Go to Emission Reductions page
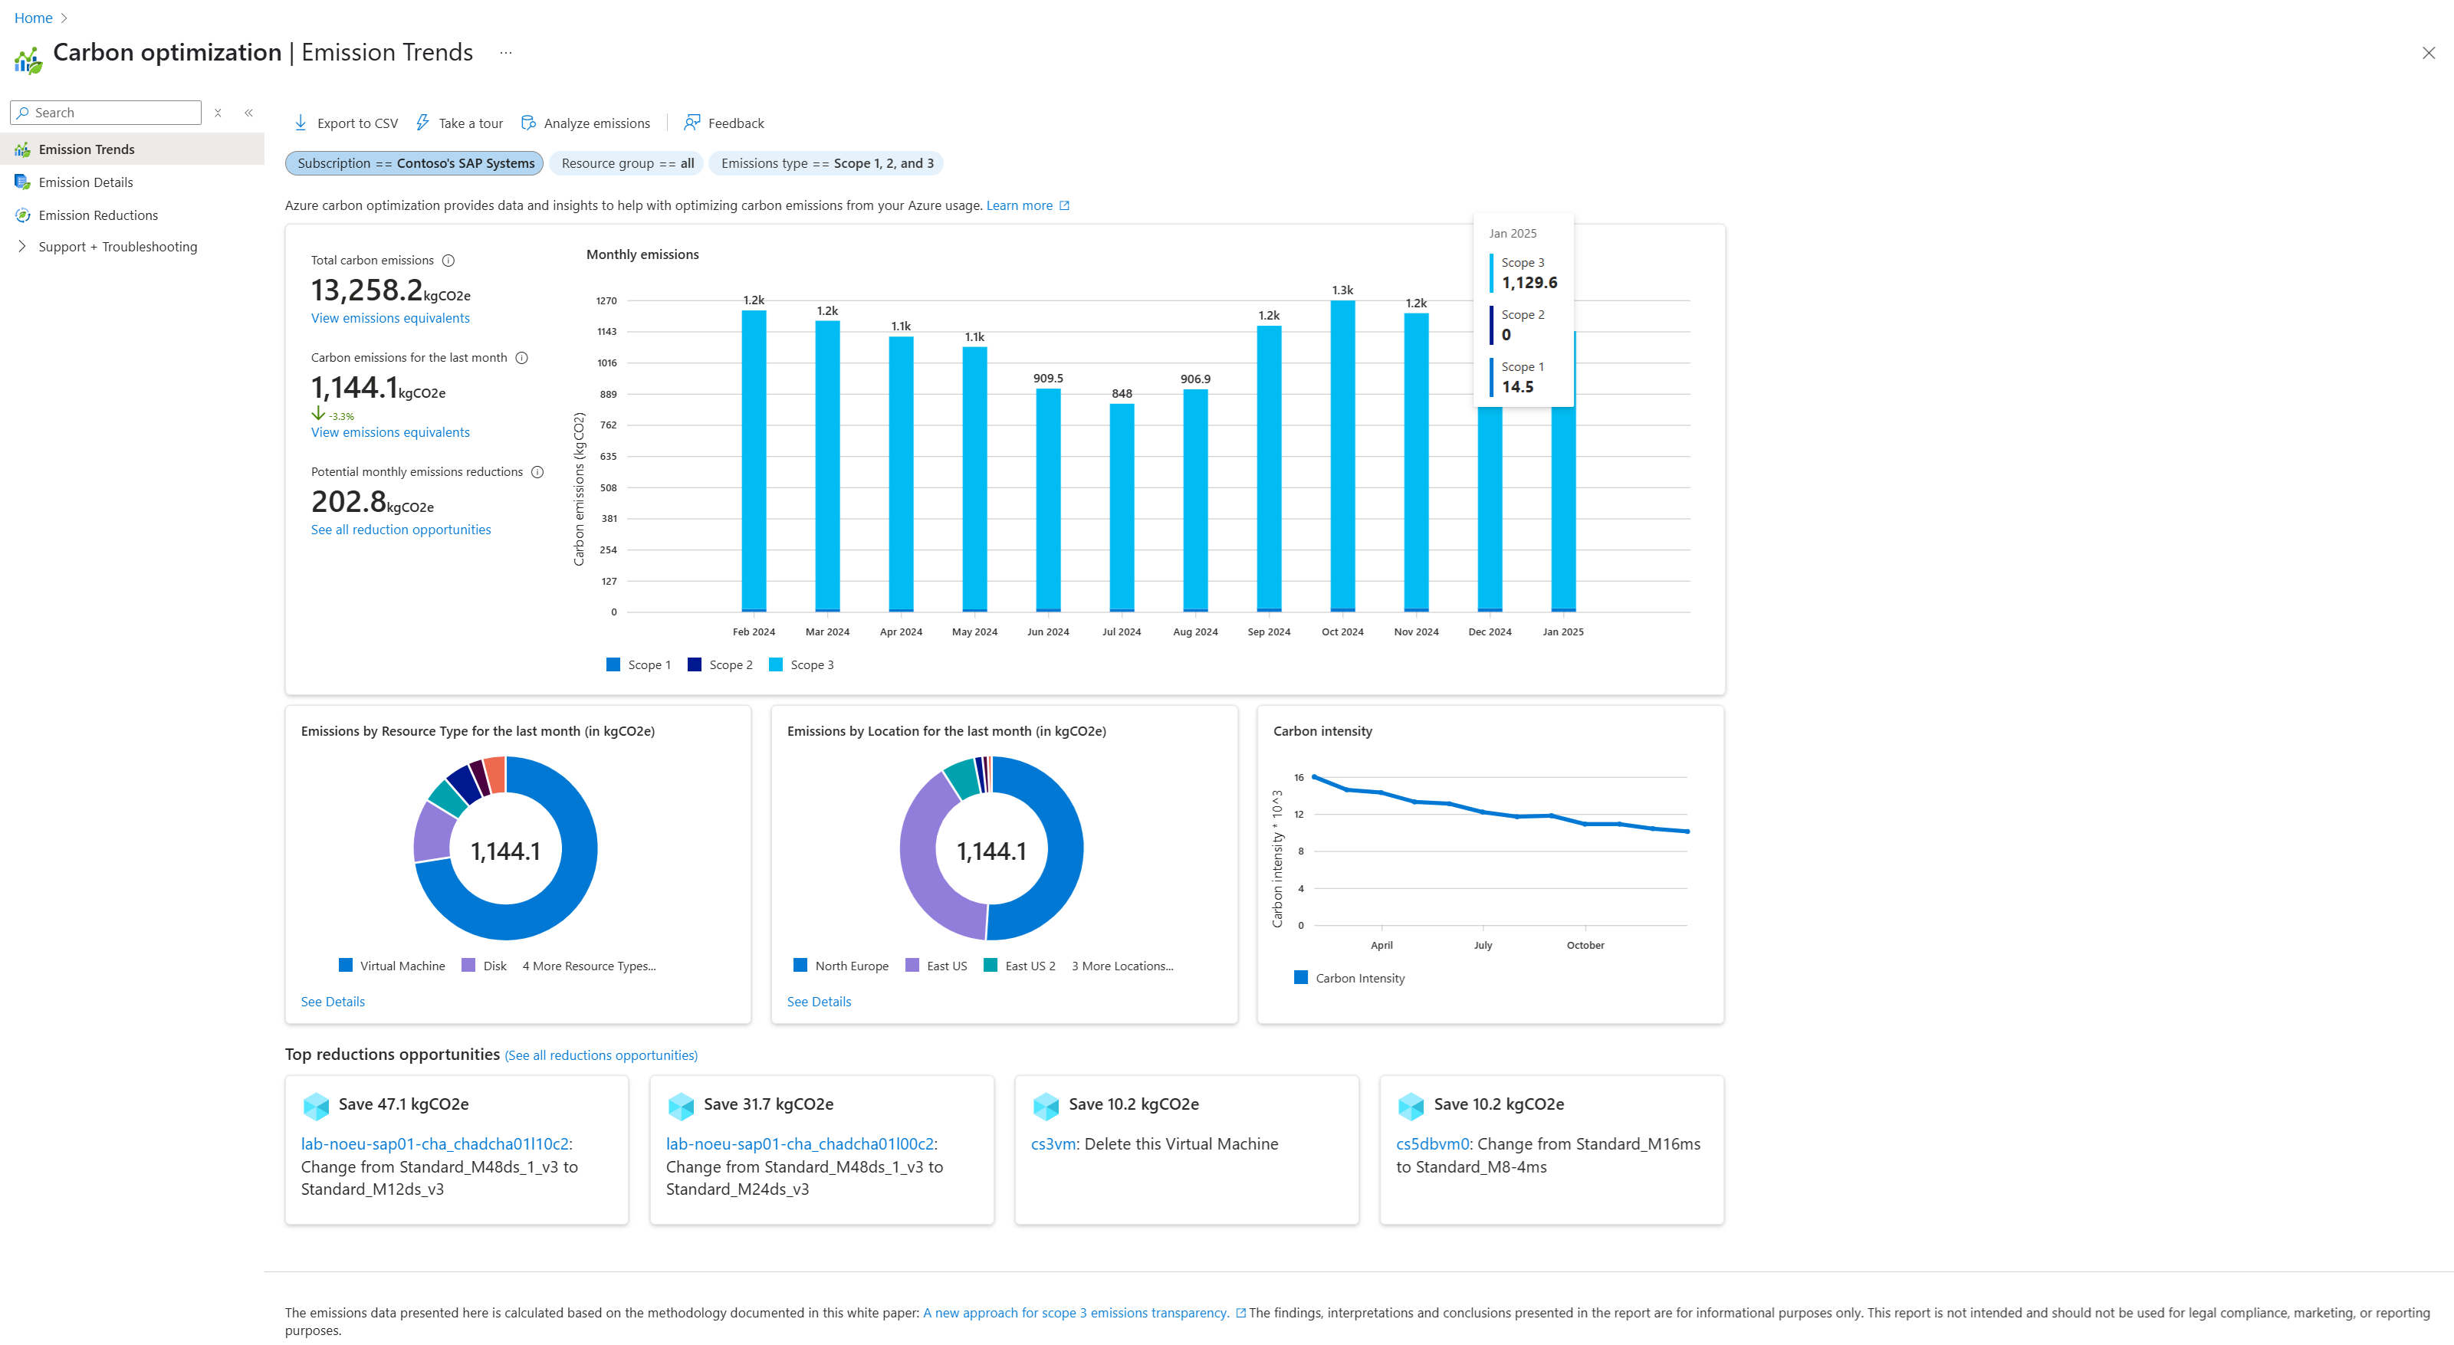Screen dimensions: 2454x1345 [x=98, y=215]
